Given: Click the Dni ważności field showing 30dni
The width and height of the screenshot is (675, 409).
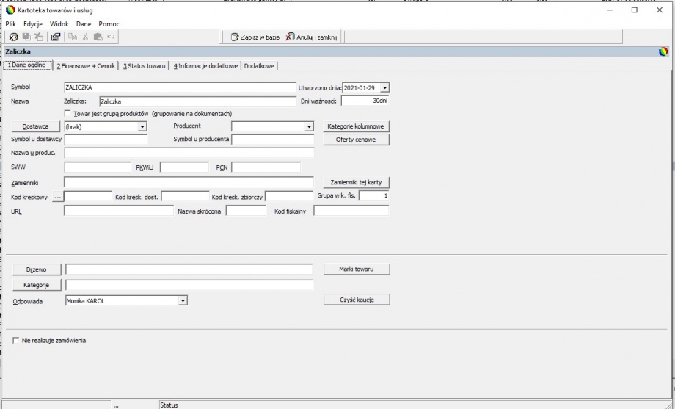Looking at the screenshot, I should coord(365,101).
